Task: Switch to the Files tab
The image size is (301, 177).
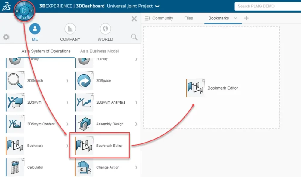Action: [188, 18]
